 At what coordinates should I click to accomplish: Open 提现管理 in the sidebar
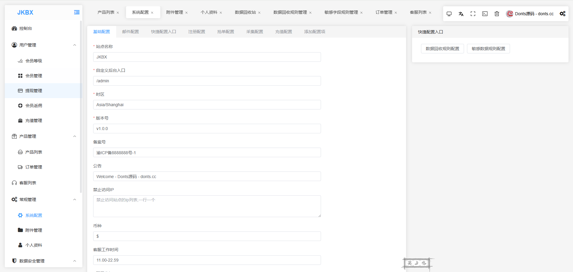click(x=33, y=91)
